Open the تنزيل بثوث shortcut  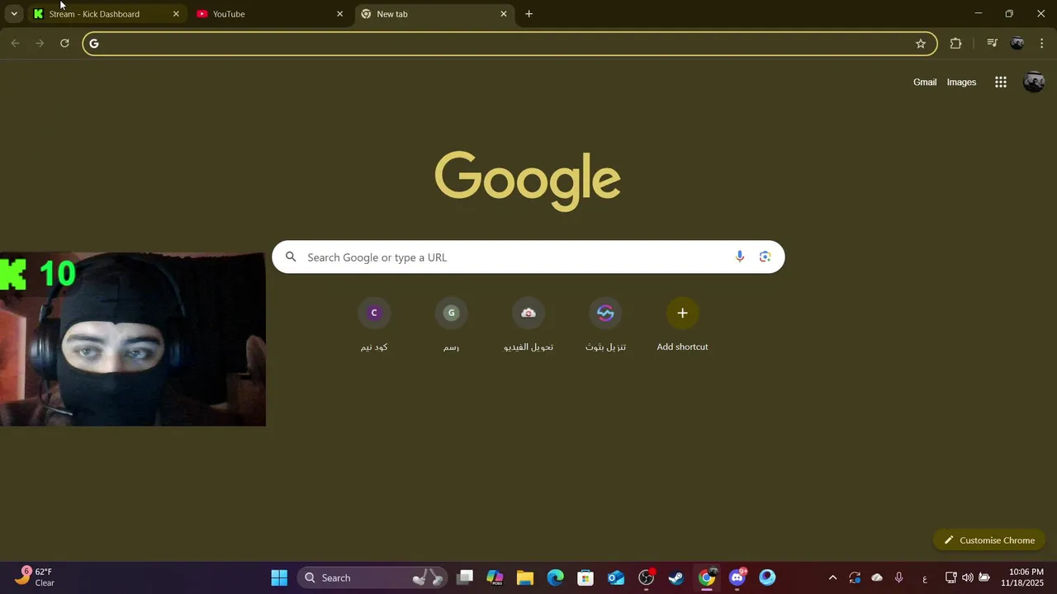(605, 325)
